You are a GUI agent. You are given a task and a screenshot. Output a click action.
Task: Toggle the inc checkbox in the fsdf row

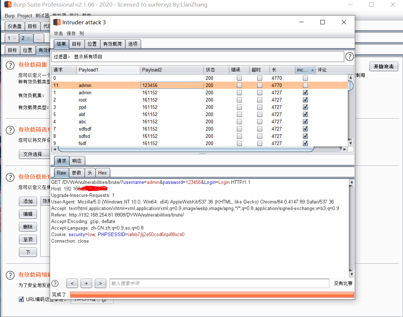pos(305,143)
